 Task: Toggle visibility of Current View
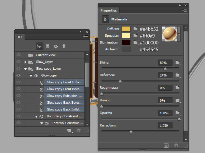click(18, 55)
